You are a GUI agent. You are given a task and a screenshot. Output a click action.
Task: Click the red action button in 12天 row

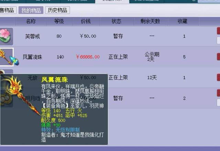tap(219, 77)
